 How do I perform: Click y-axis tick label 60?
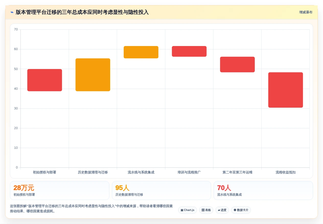click(16, 49)
